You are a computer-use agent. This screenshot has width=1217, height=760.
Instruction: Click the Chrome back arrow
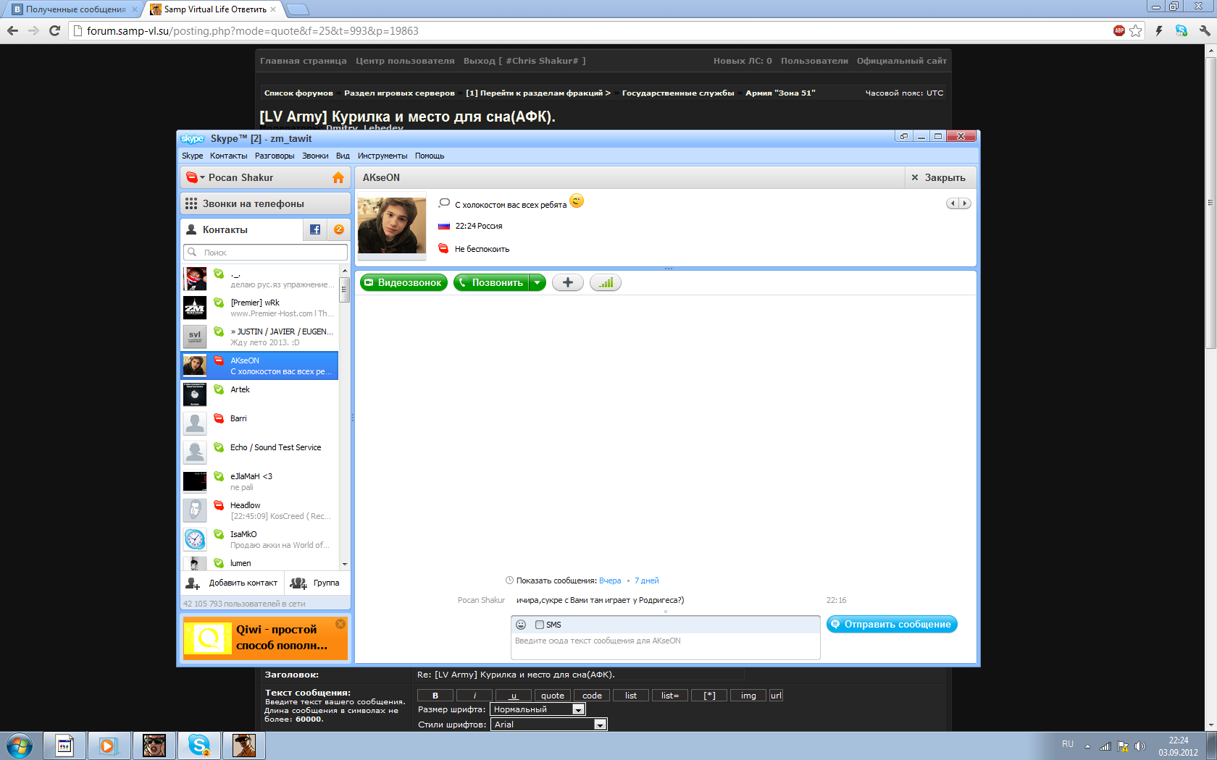[x=12, y=30]
